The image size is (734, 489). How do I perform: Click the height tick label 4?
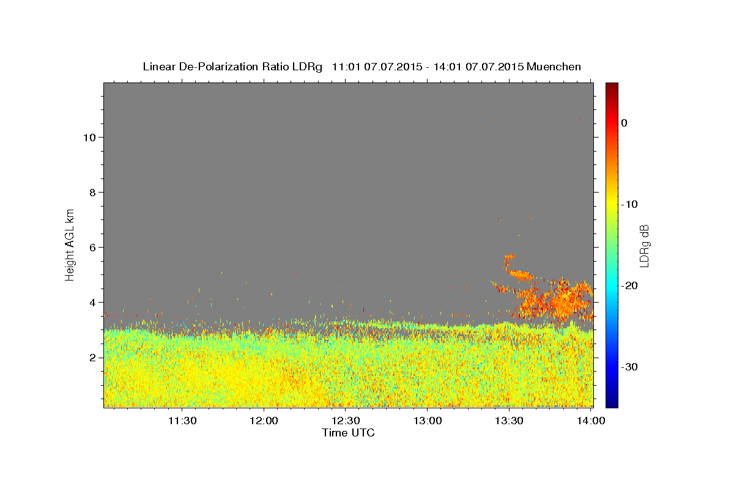(x=91, y=303)
